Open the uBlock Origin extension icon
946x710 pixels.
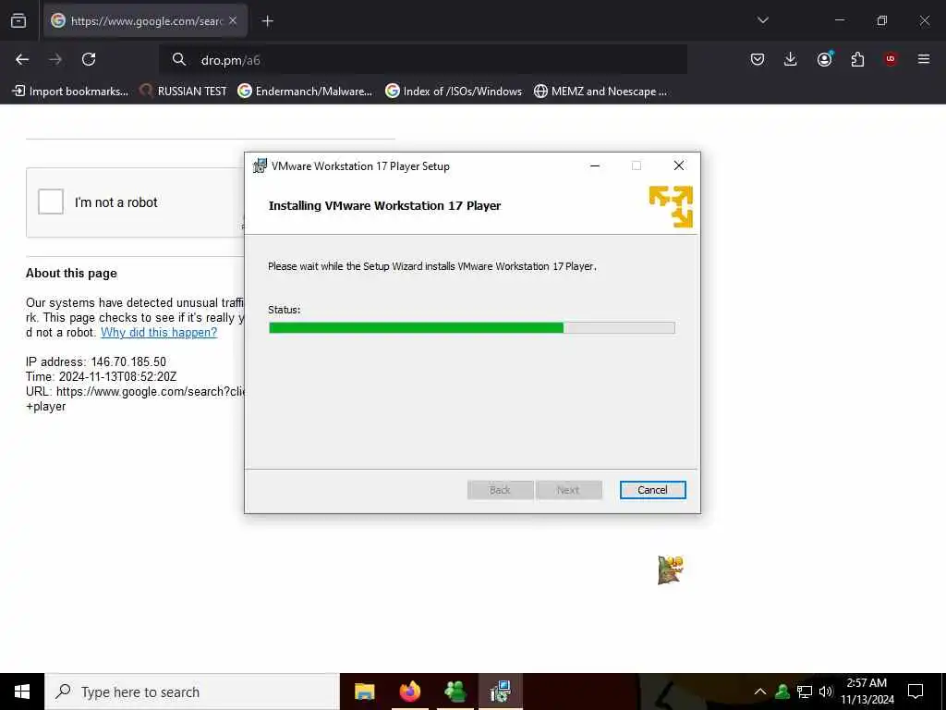point(891,59)
